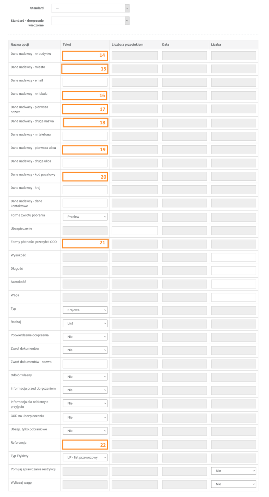Viewport: 269px width, 497px height.
Task: Select the Typ dropdown showing Krajowa
Action: coord(85,310)
